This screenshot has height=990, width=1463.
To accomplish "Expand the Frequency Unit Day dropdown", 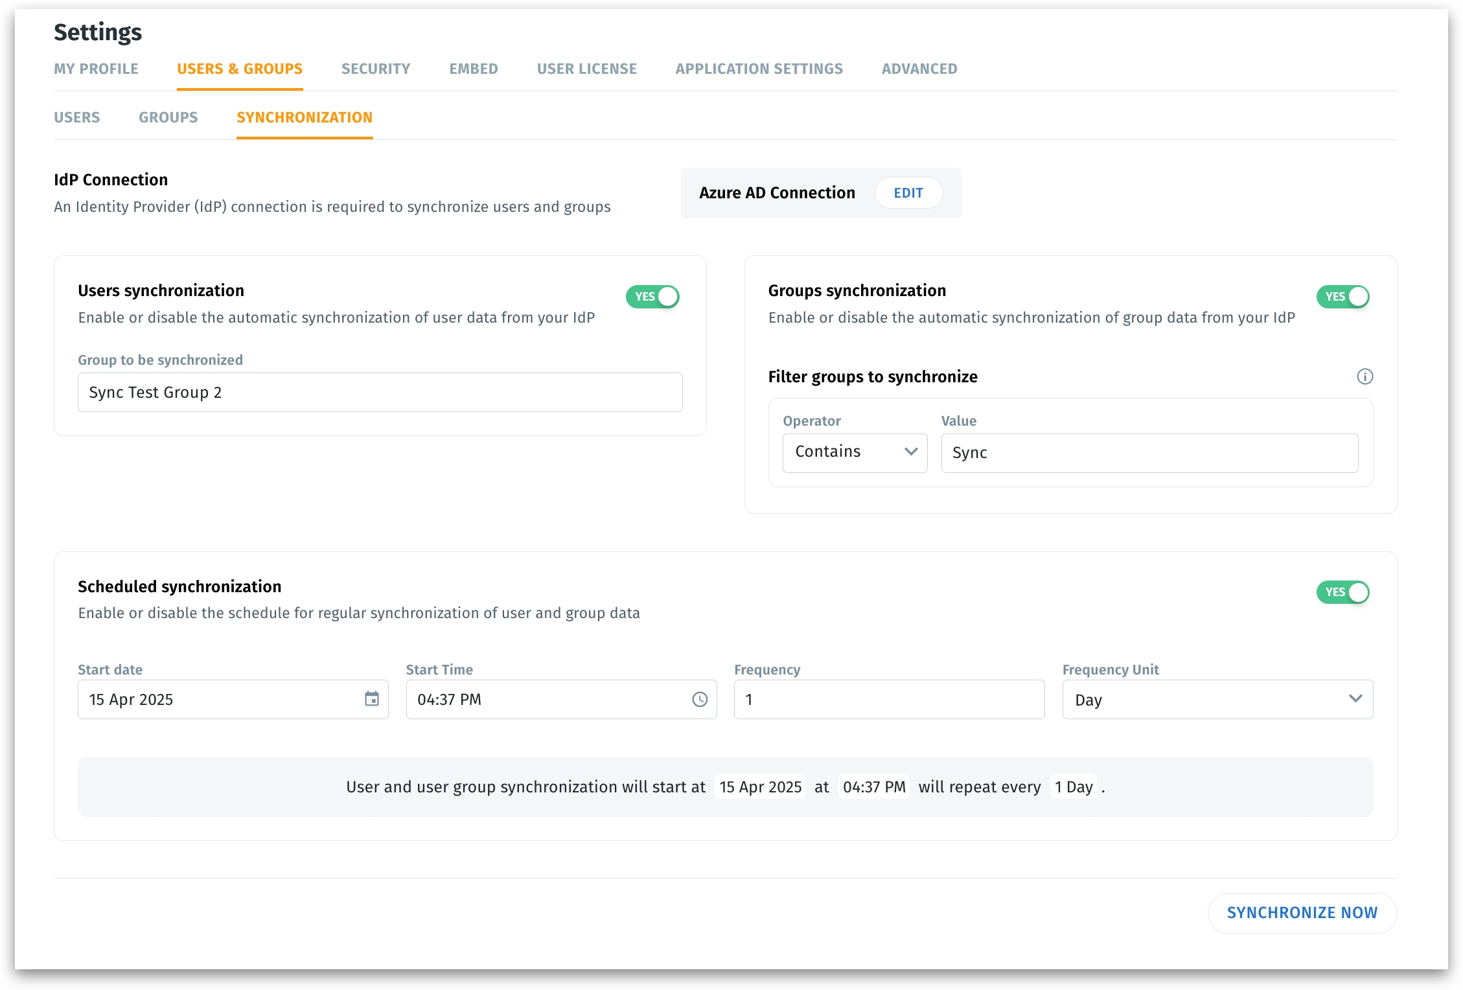I will [1217, 700].
